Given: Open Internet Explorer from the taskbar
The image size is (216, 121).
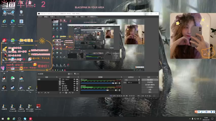Looking at the screenshot, I should (14, 119).
